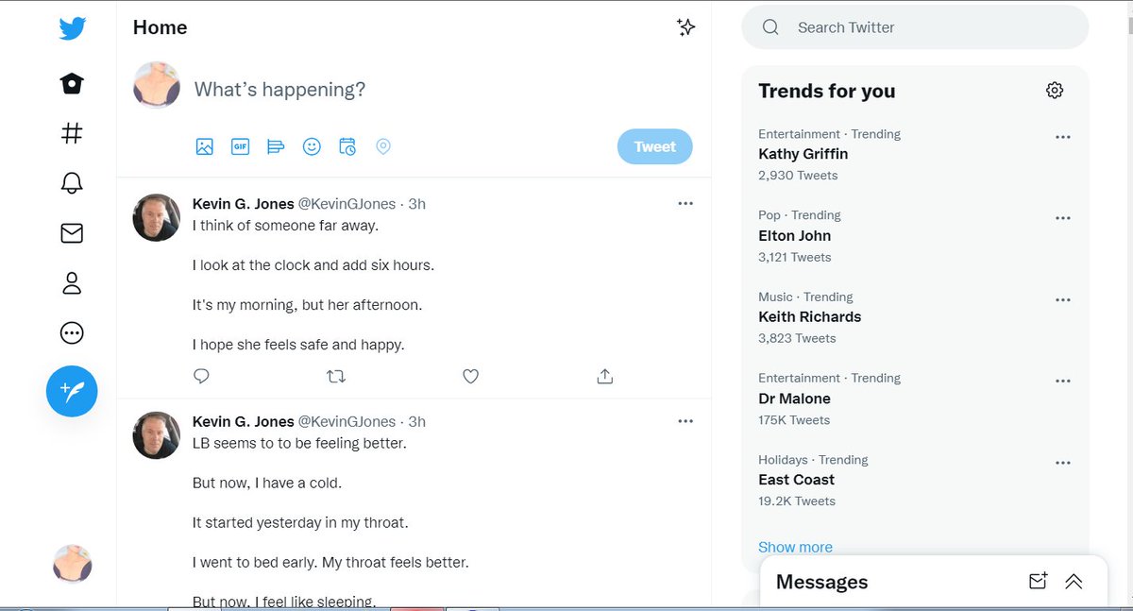Click the add location pin icon
Screen dimensions: 1133x611
point(383,146)
